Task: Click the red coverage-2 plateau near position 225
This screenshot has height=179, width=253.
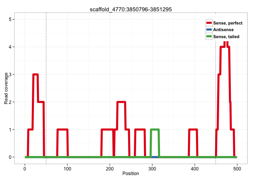Action: 121,102
